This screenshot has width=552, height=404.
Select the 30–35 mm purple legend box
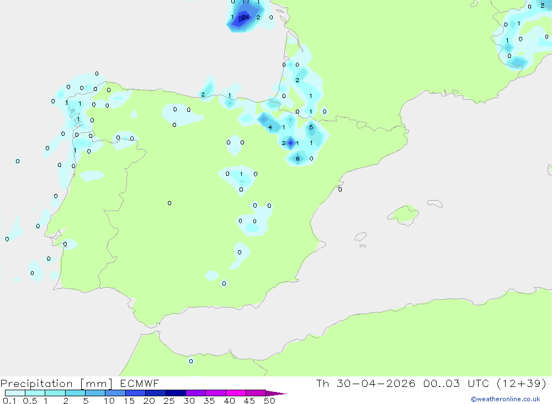pos(195,393)
